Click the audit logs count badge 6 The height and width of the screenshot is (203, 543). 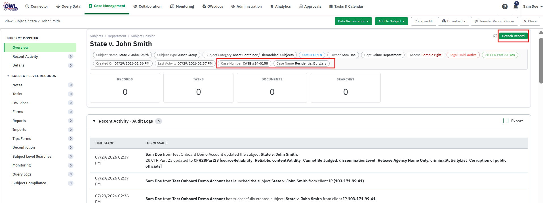(159, 121)
